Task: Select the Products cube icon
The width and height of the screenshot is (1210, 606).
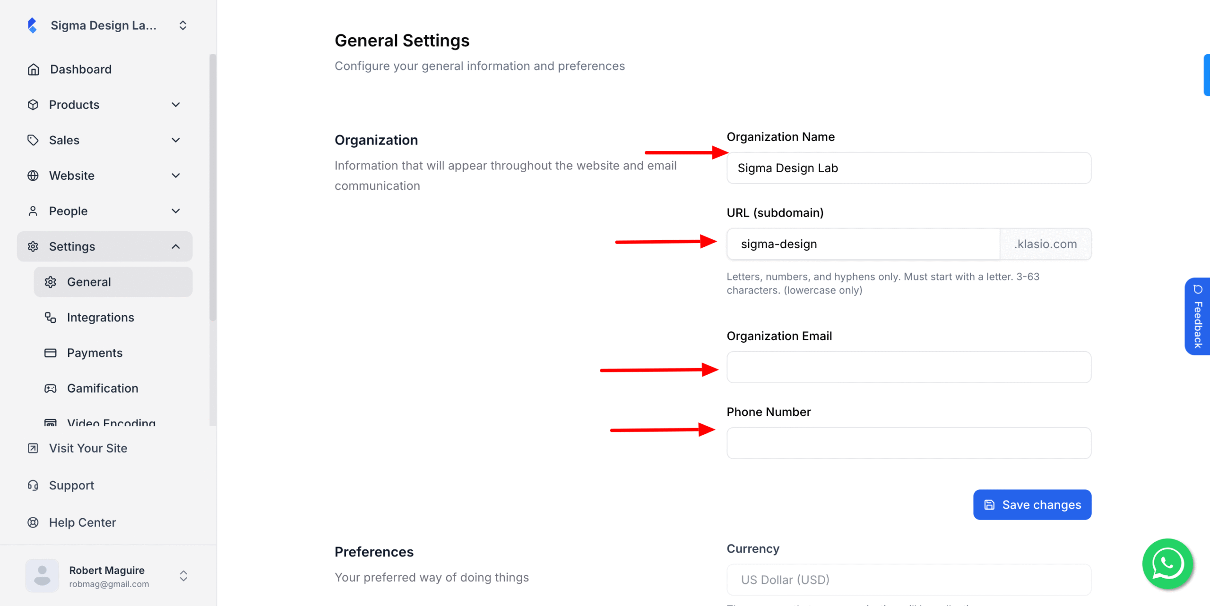Action: 33,104
